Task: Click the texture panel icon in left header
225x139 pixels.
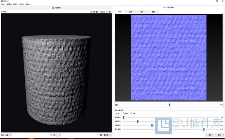Action: point(53,7)
